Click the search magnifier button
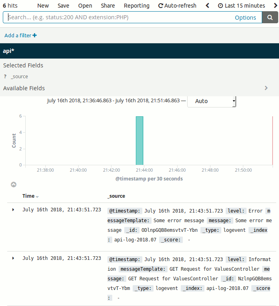Screen dimensions: 279x306 [x=270, y=17]
